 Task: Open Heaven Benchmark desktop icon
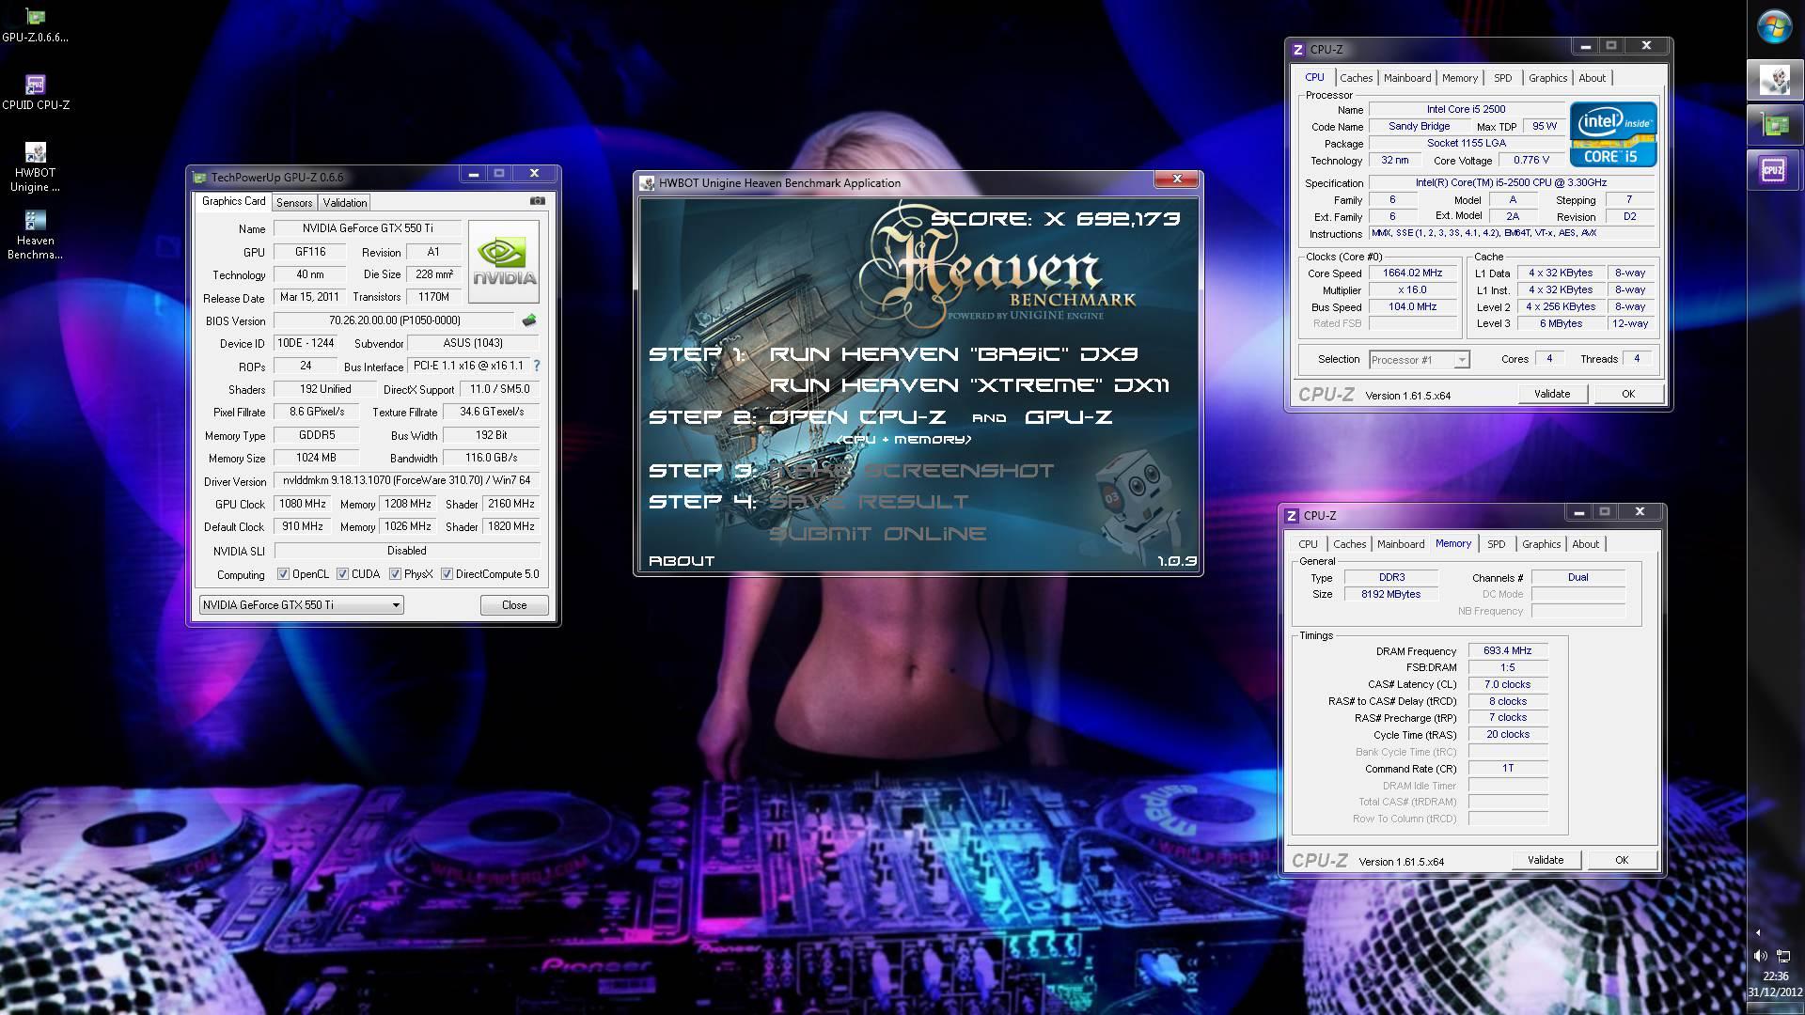click(x=35, y=235)
